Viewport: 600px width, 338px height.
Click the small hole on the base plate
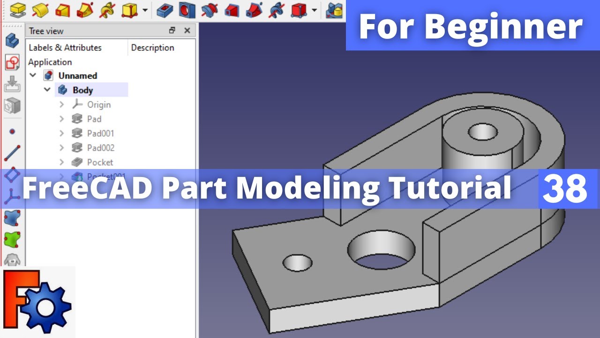[298, 263]
